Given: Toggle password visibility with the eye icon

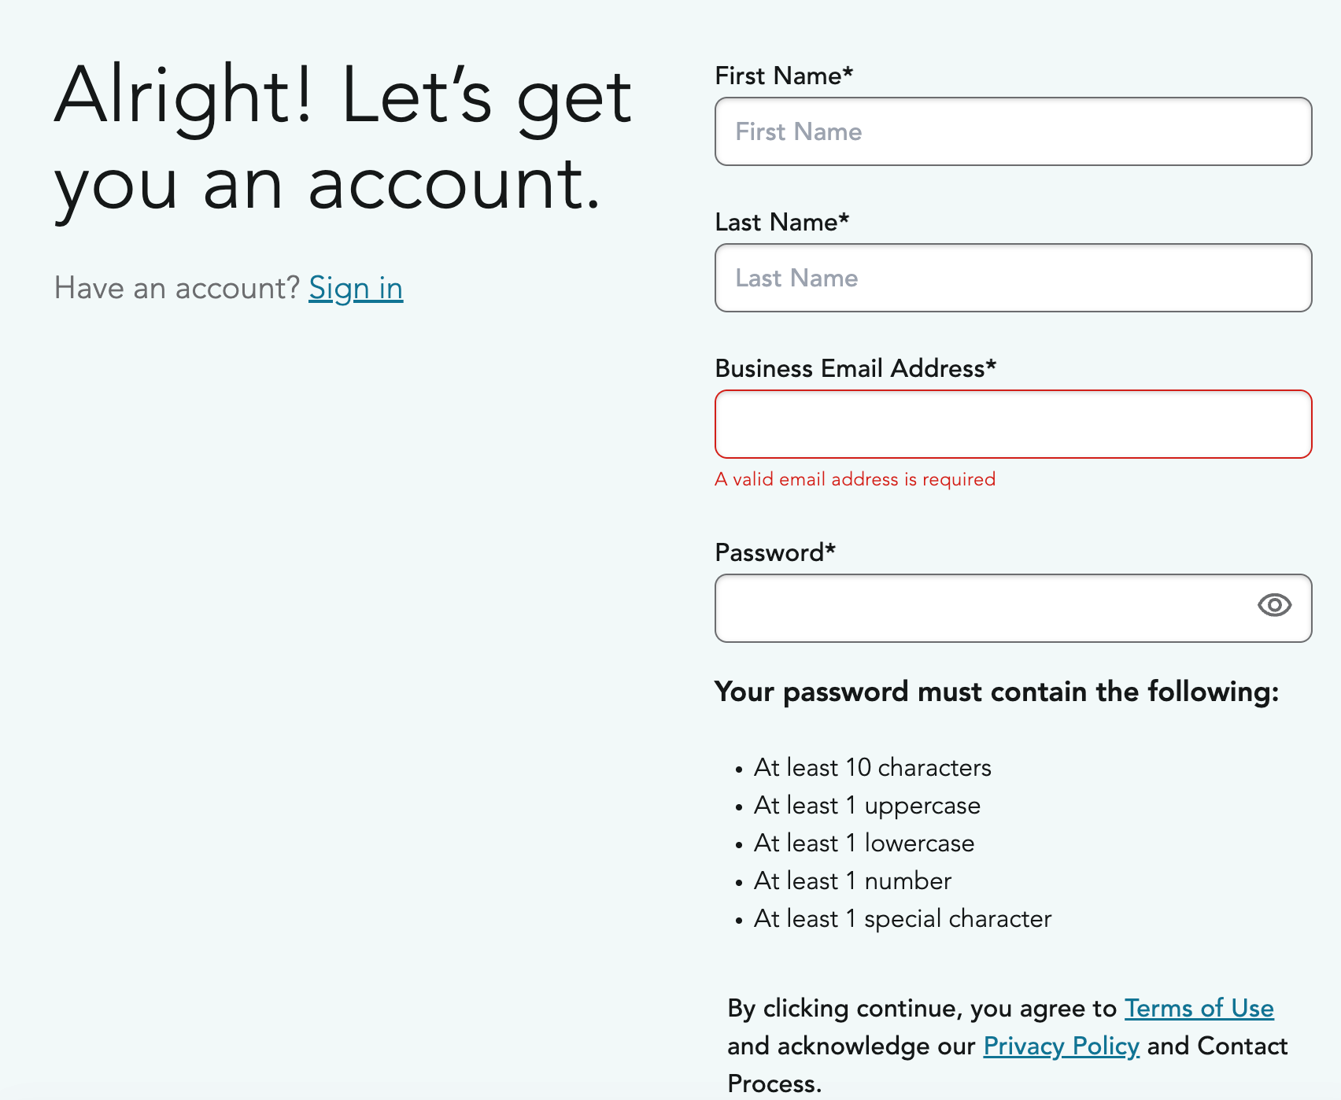Looking at the screenshot, I should [x=1274, y=605].
